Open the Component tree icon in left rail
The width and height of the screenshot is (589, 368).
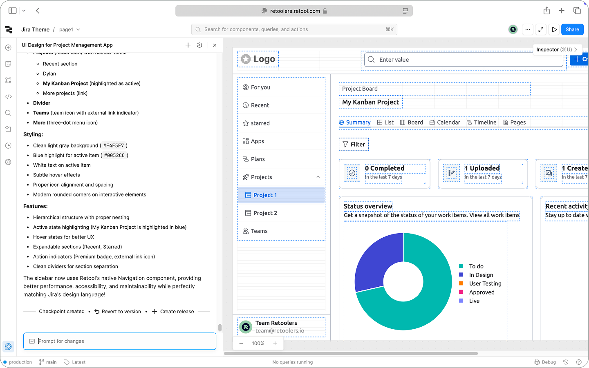tap(8, 80)
